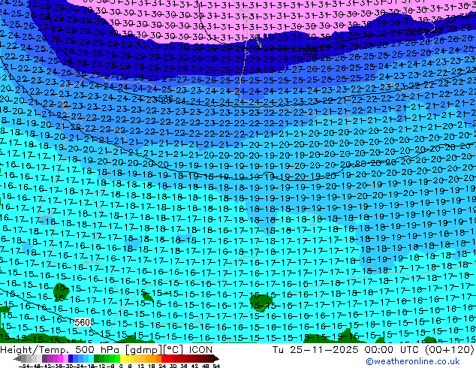Image resolution: width=476 pixels, height=368 pixels.
Task: Click the 560 contour label
Action: (x=83, y=322)
